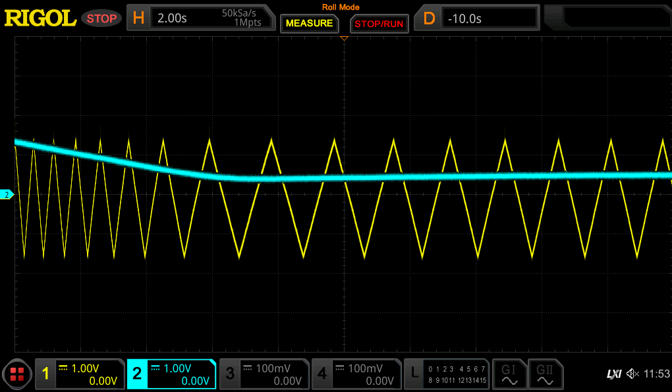The width and height of the screenshot is (672, 392).
Task: Click the channel 2 ground level marker
Action: click(7, 195)
